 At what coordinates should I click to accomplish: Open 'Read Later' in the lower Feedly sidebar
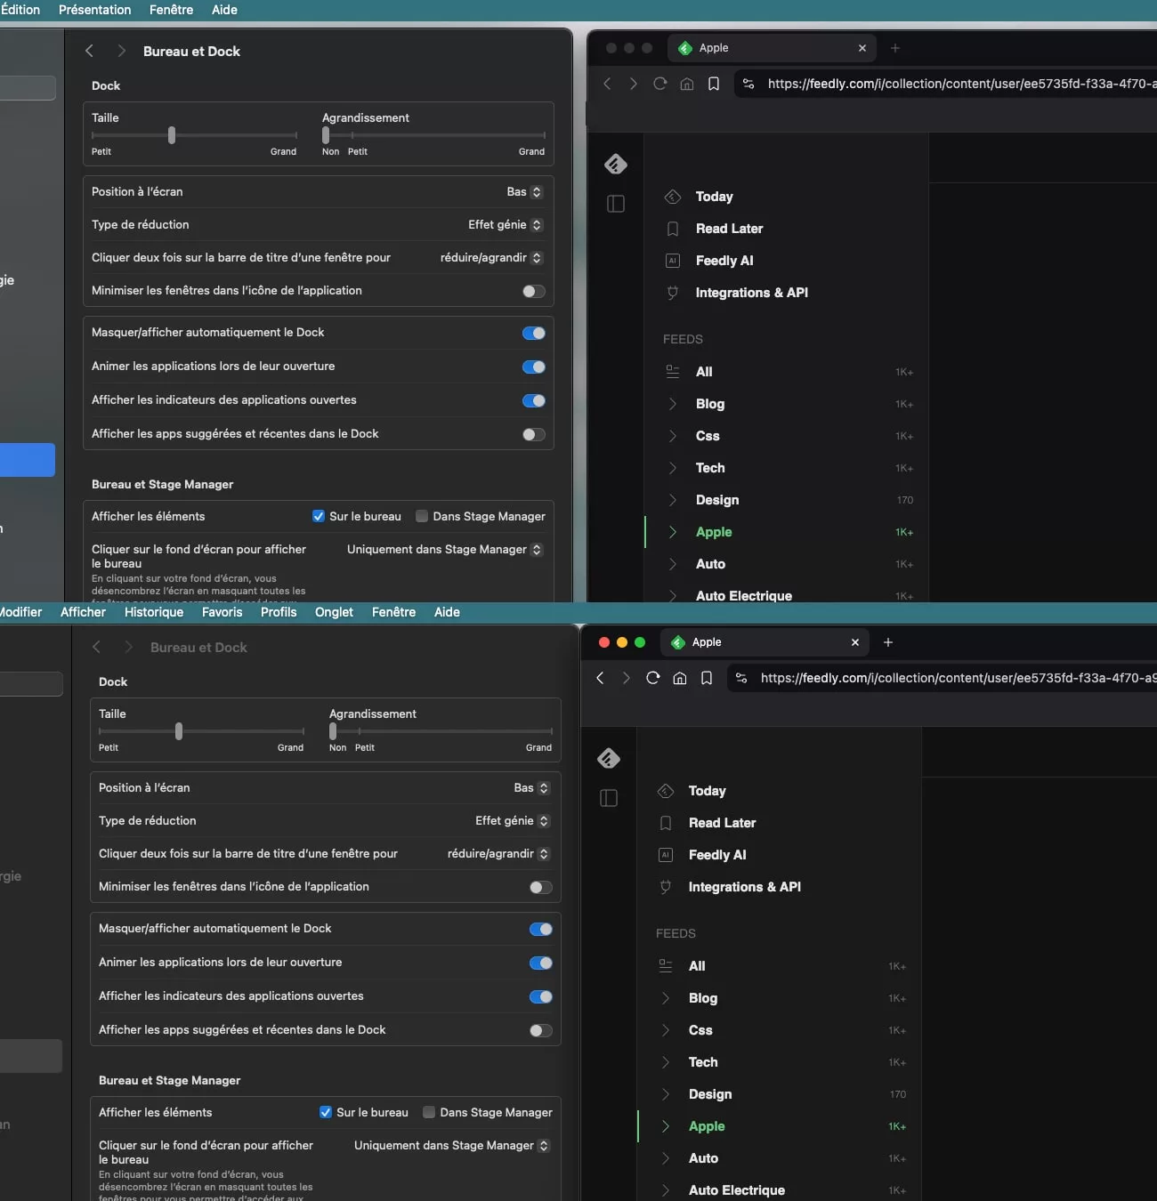tap(722, 823)
